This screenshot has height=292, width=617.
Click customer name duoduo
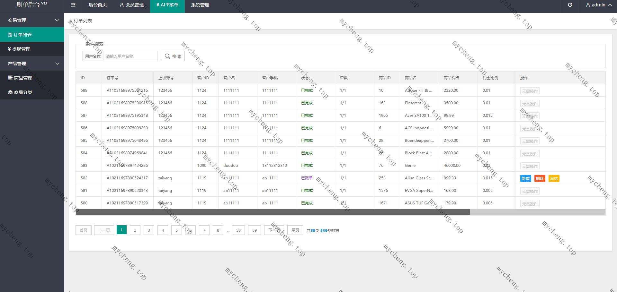click(x=231, y=166)
